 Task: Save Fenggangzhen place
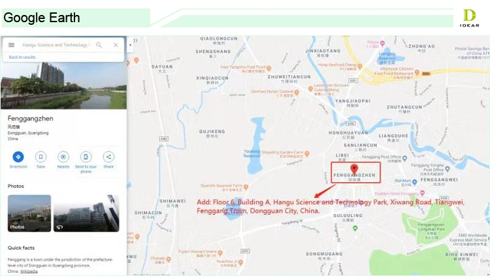(41, 157)
